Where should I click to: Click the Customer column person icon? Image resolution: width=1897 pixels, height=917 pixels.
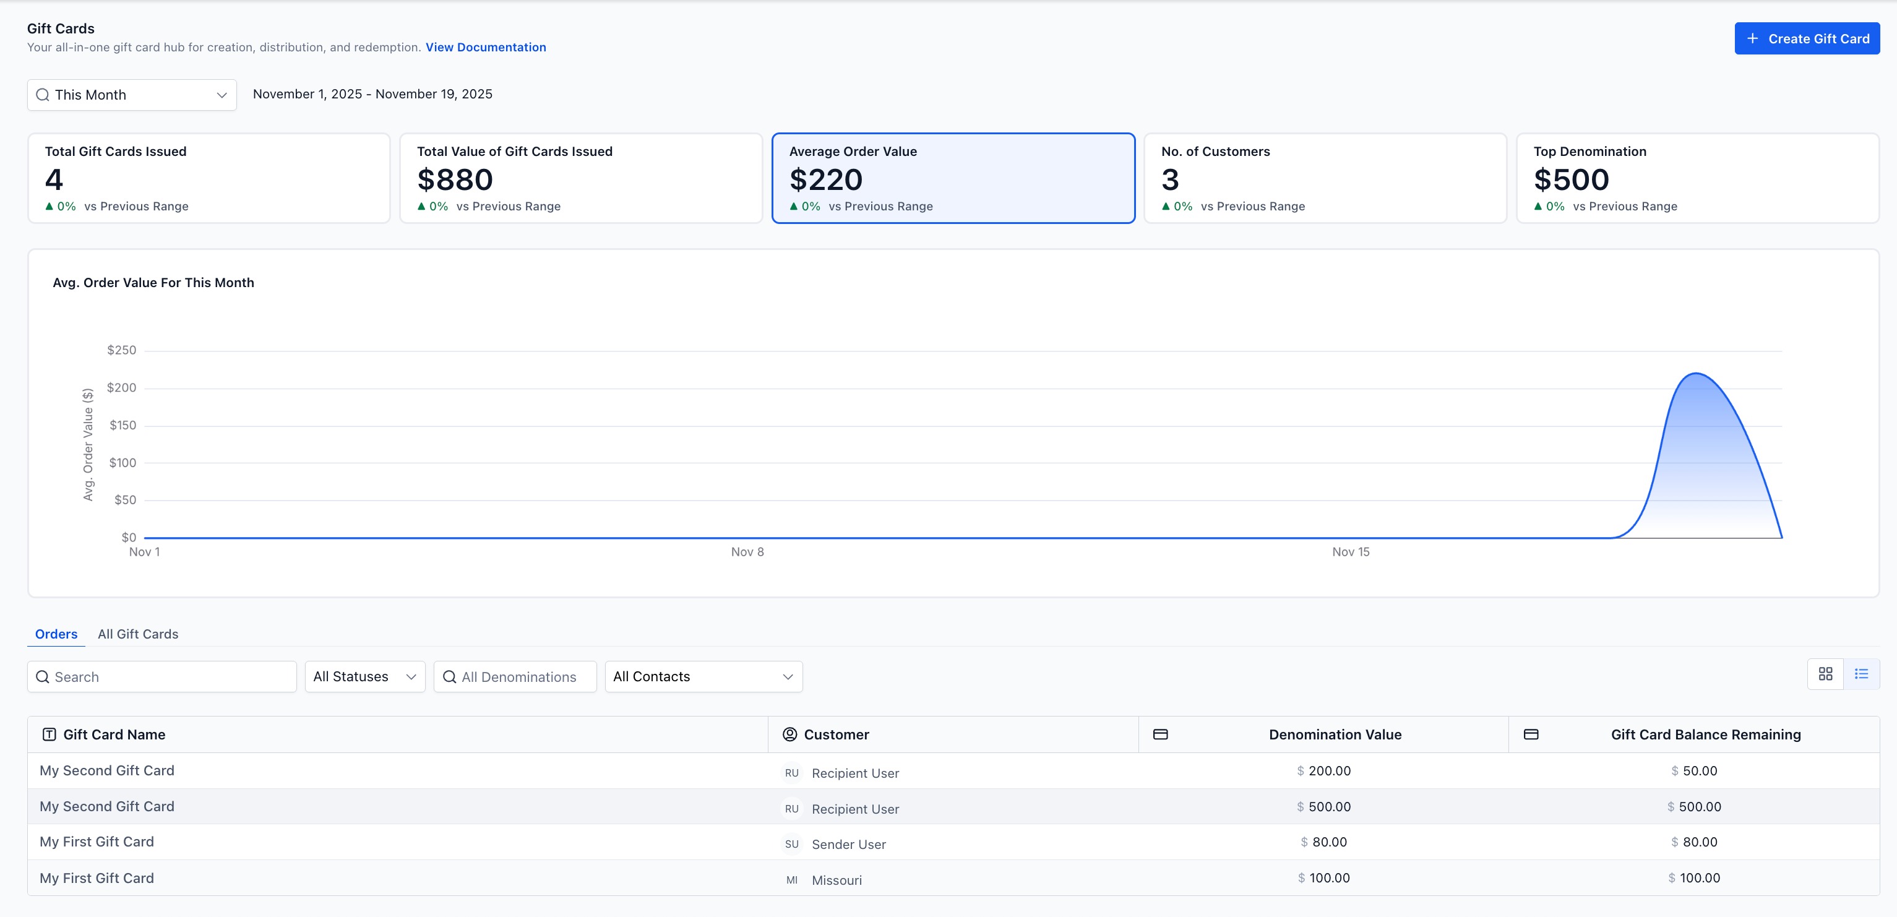[789, 734]
